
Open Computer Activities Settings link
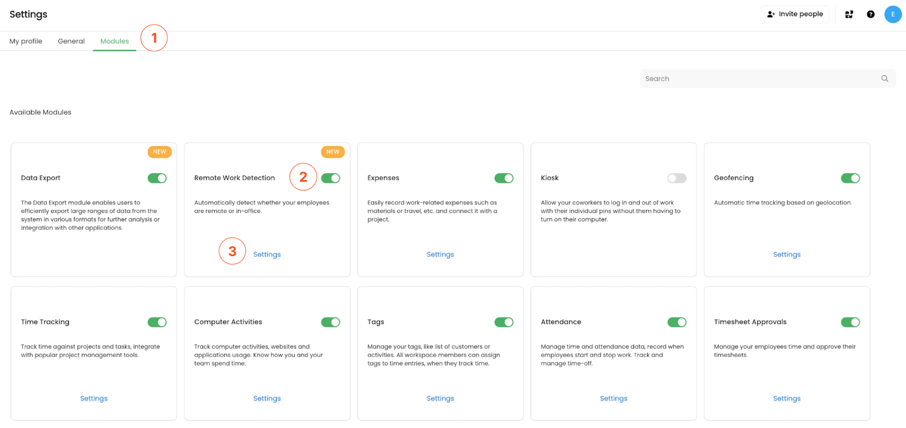point(267,398)
